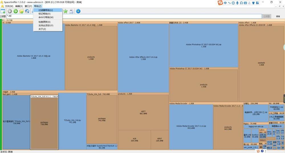Open Sogou emoji smiley icon
The image size is (285, 153).
pyautogui.click(x=233, y=3)
